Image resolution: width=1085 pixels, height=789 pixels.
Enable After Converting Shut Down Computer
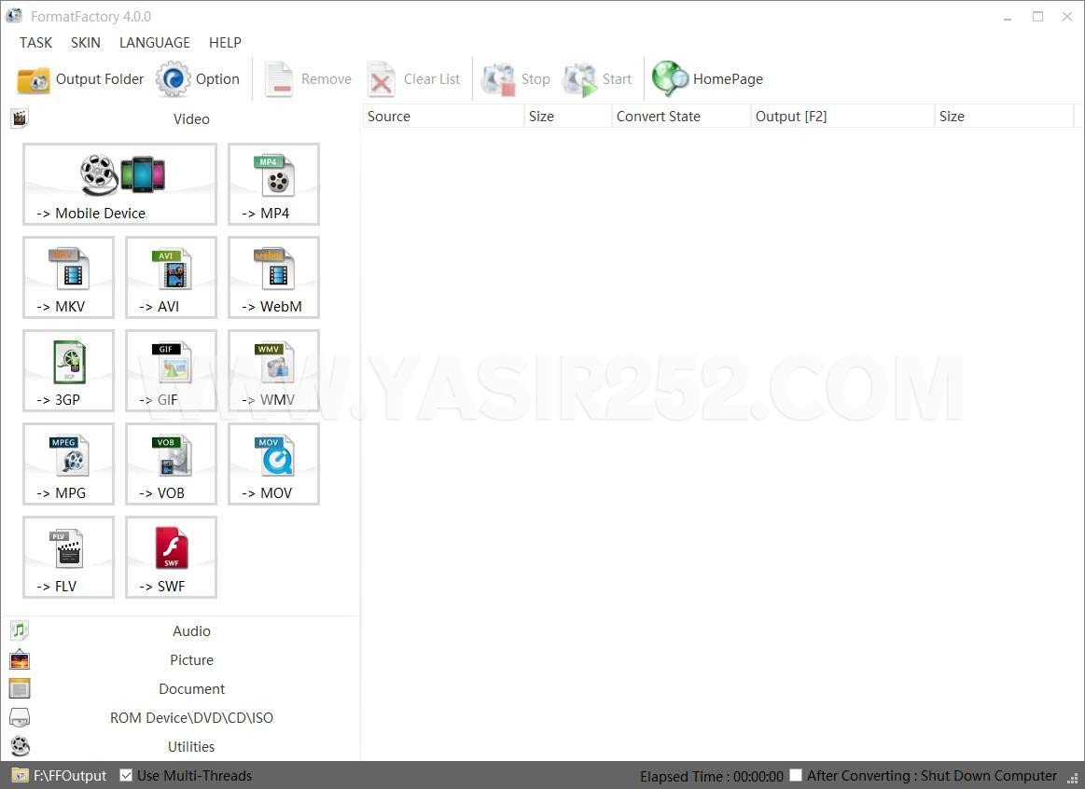coord(796,775)
